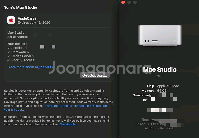Minimize the About This Mac window
The height and width of the screenshot is (138, 199).
coord(129,2)
